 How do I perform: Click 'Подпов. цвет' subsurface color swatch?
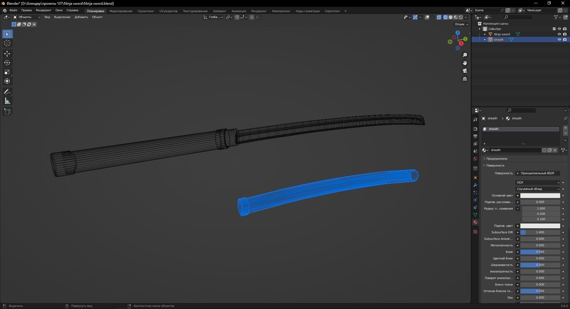tap(540, 226)
